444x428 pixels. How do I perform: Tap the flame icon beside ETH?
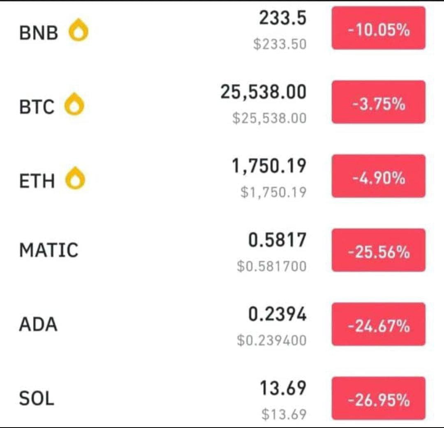75,178
